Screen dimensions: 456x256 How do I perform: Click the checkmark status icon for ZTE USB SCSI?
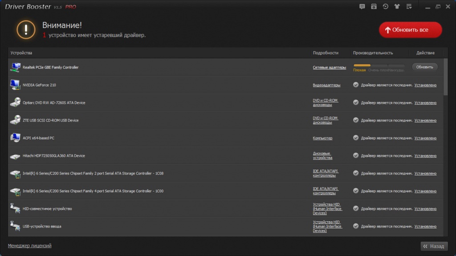point(356,120)
